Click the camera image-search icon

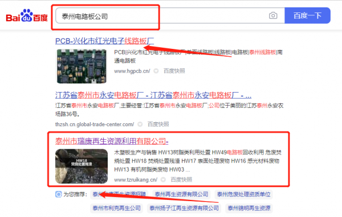click(x=273, y=16)
